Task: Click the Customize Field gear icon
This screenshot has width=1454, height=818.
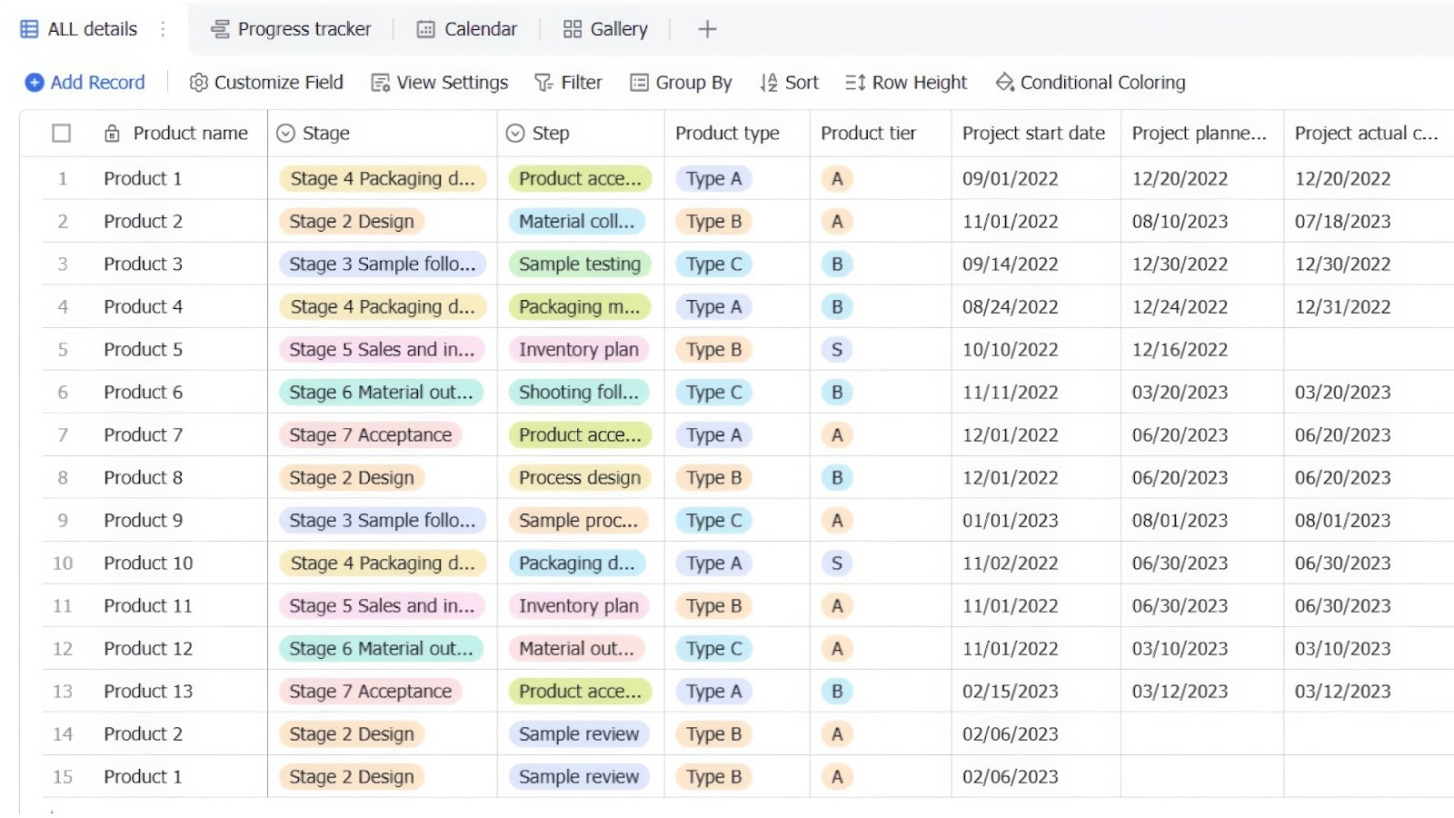Action: click(x=198, y=82)
